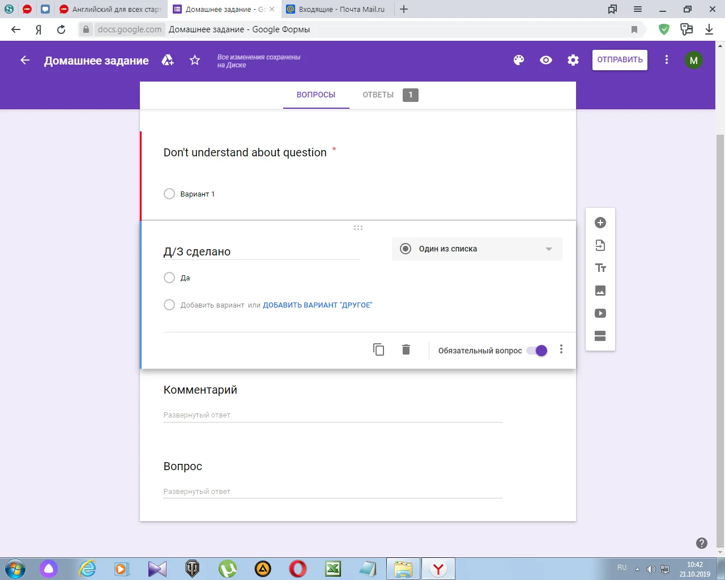725x580 pixels.
Task: Open the color theme palette
Action: [x=519, y=60]
